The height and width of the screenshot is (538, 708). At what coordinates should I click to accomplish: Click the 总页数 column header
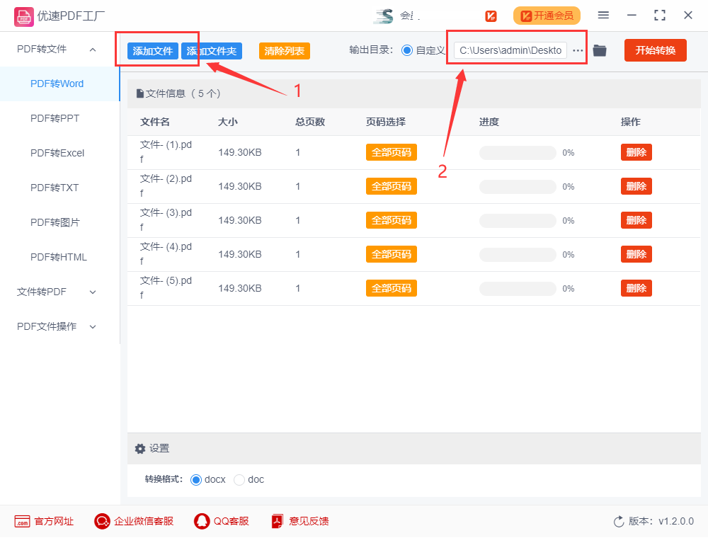[310, 122]
